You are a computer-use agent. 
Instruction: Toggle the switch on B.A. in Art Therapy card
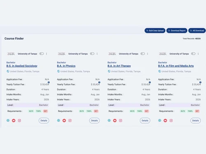coord(143,54)
